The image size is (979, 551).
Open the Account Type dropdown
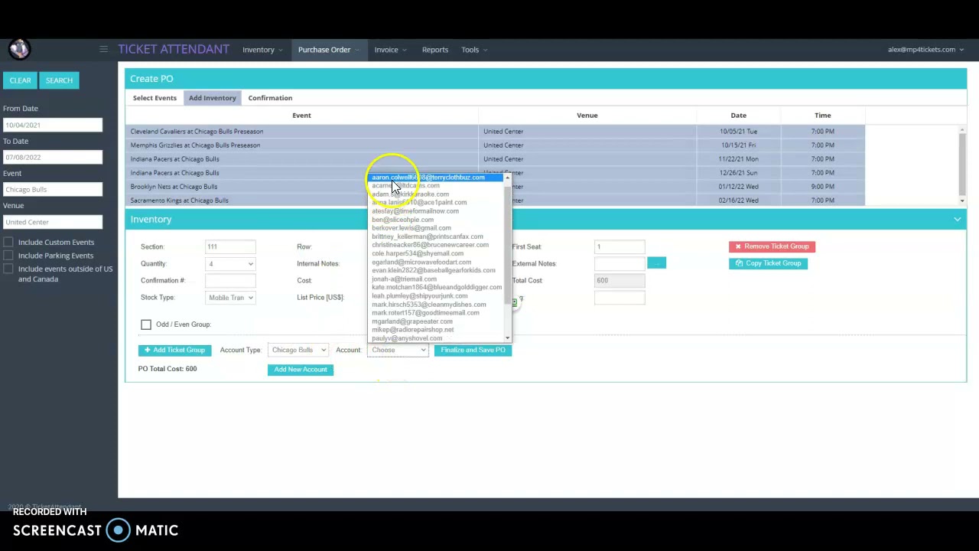pyautogui.click(x=298, y=350)
